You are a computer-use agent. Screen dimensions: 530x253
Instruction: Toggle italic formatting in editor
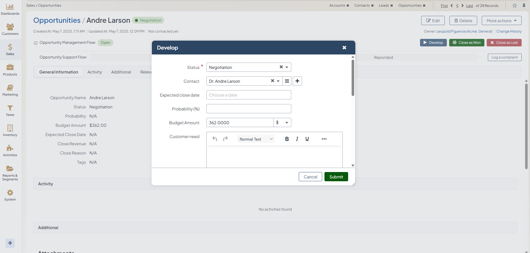point(297,139)
